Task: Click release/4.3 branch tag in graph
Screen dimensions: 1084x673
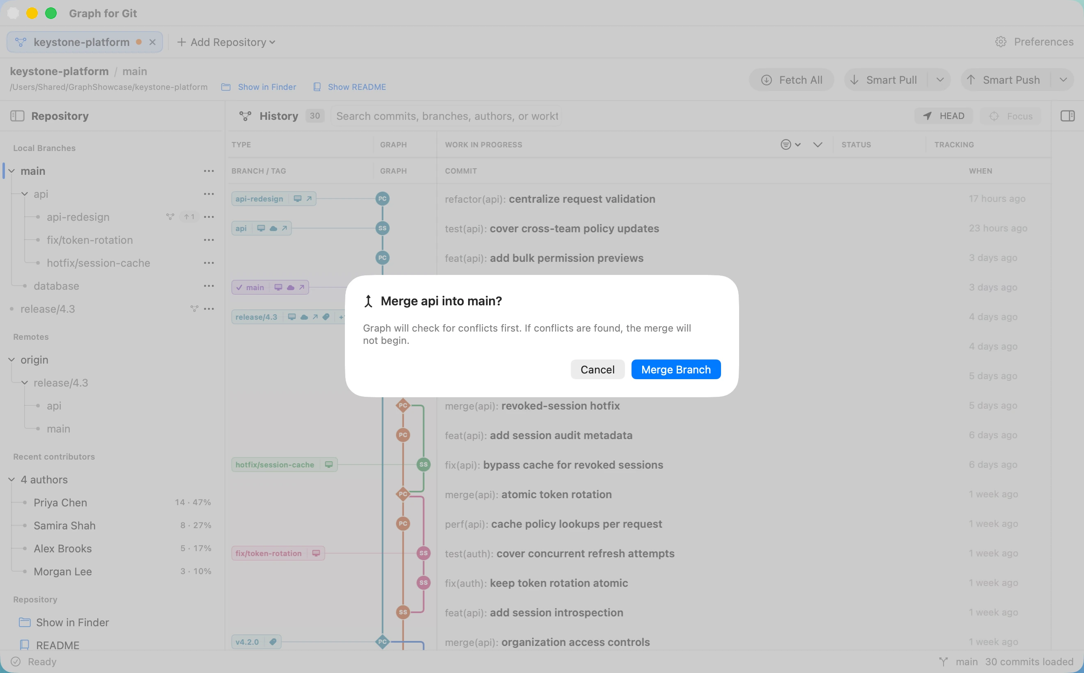Action: pyautogui.click(x=288, y=317)
